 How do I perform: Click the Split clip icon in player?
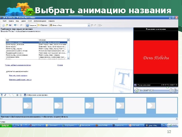171,90
